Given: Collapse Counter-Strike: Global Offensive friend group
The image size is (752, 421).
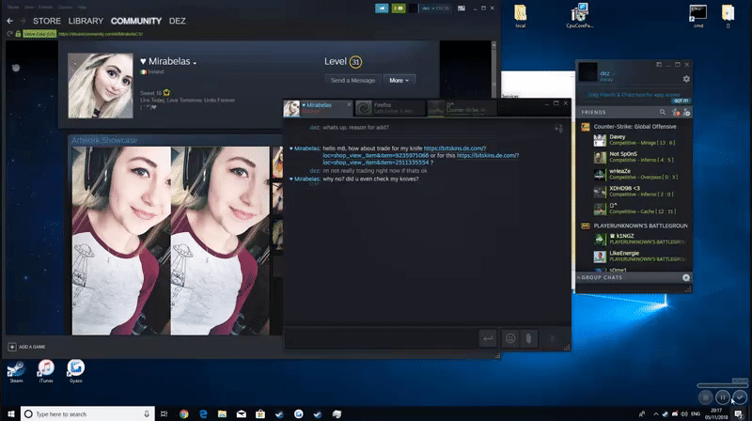Looking at the screenshot, I should (x=634, y=127).
